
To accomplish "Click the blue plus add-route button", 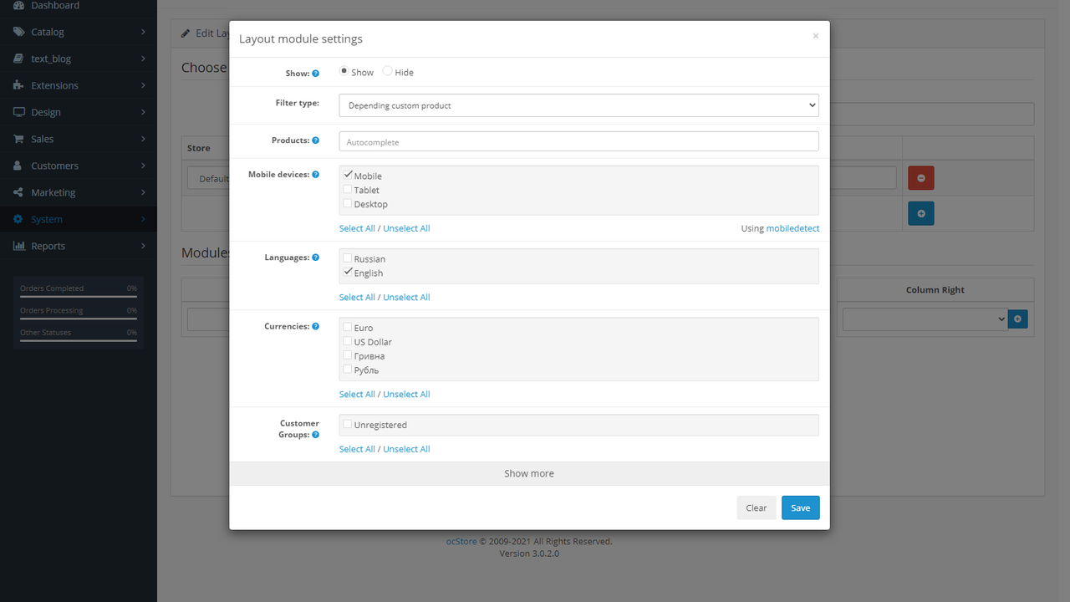I will click(921, 213).
